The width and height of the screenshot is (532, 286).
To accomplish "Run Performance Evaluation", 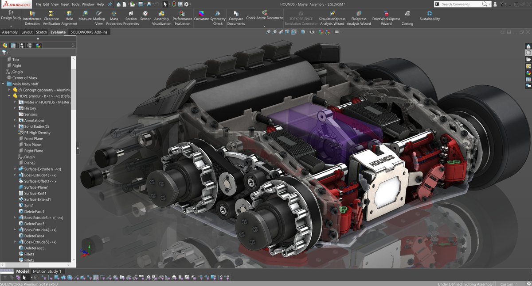I will point(182,18).
